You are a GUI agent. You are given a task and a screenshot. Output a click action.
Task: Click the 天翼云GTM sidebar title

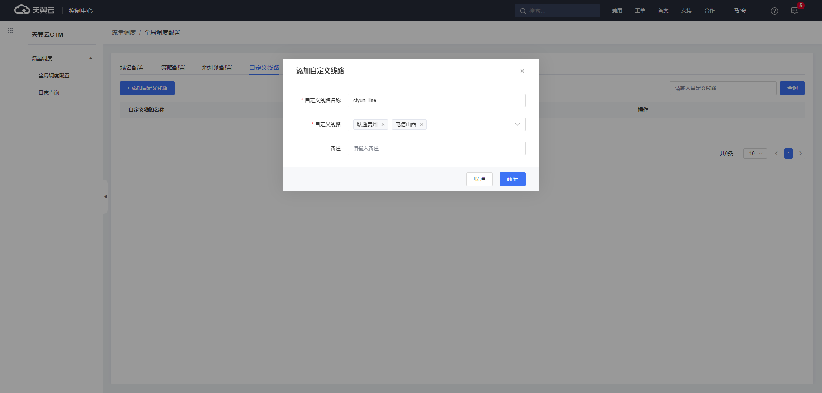(47, 35)
